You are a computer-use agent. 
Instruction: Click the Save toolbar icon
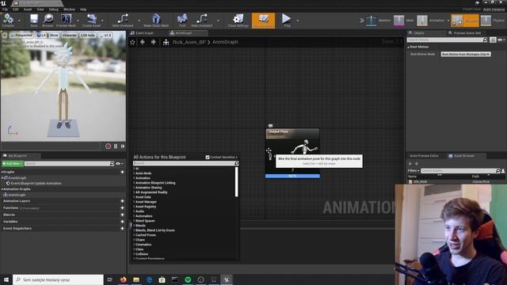pos(33,21)
